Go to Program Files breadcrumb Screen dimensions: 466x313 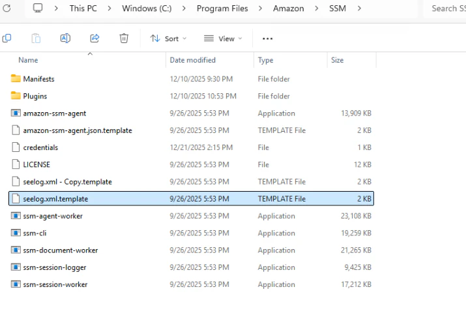tap(222, 8)
